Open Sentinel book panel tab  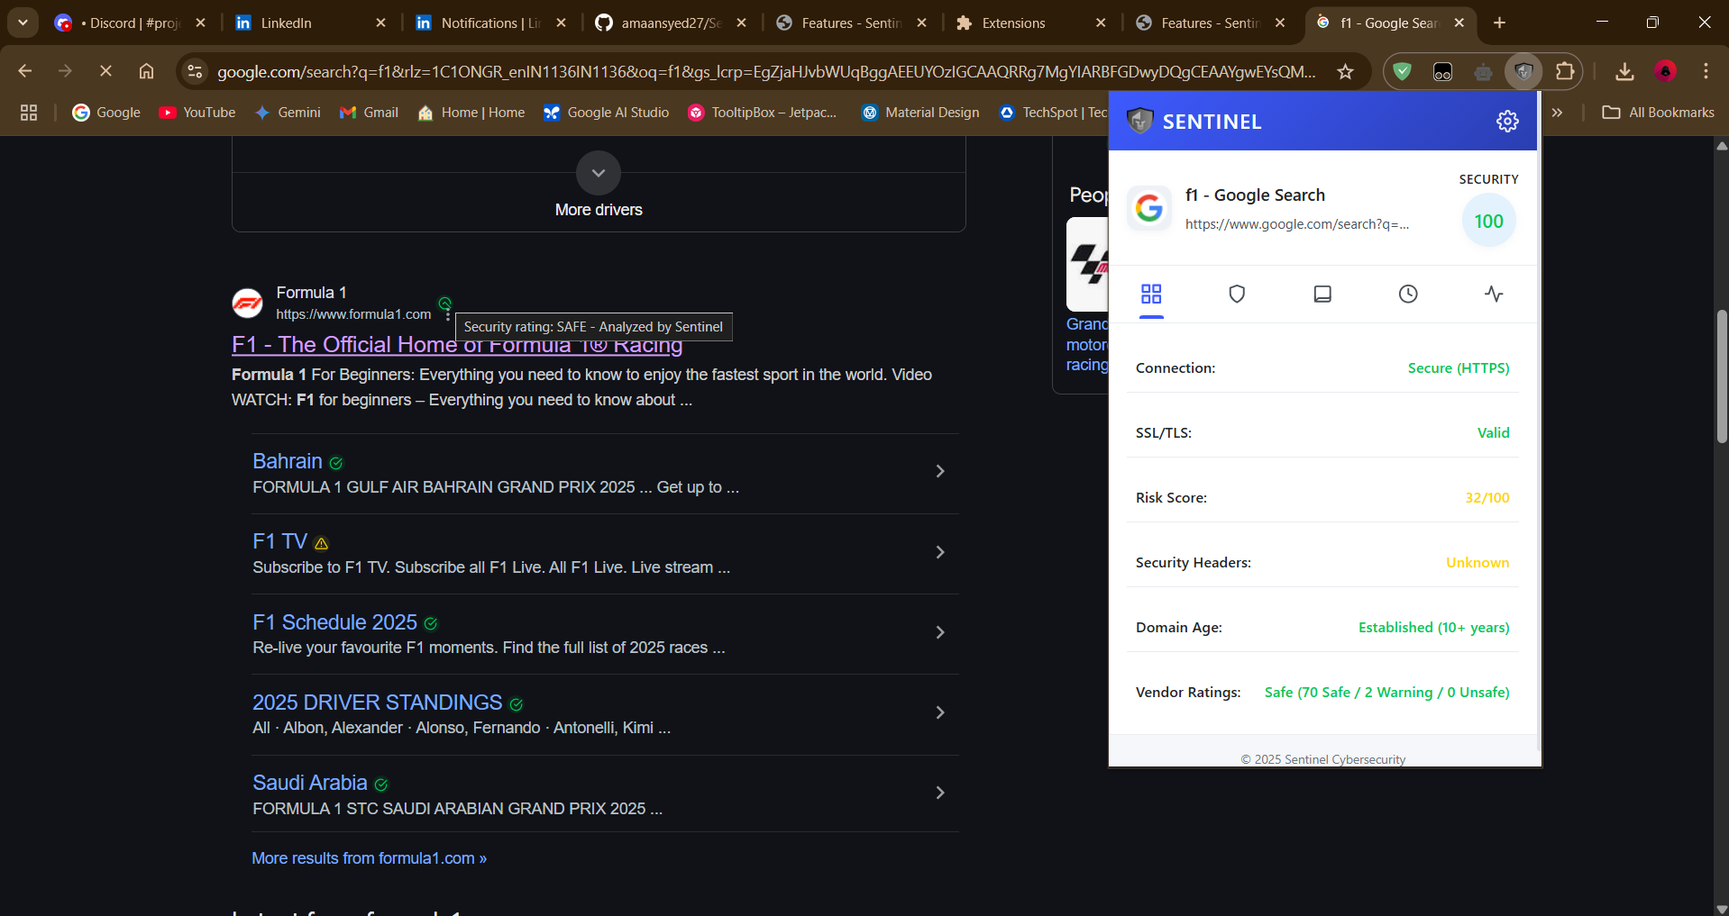click(1322, 295)
